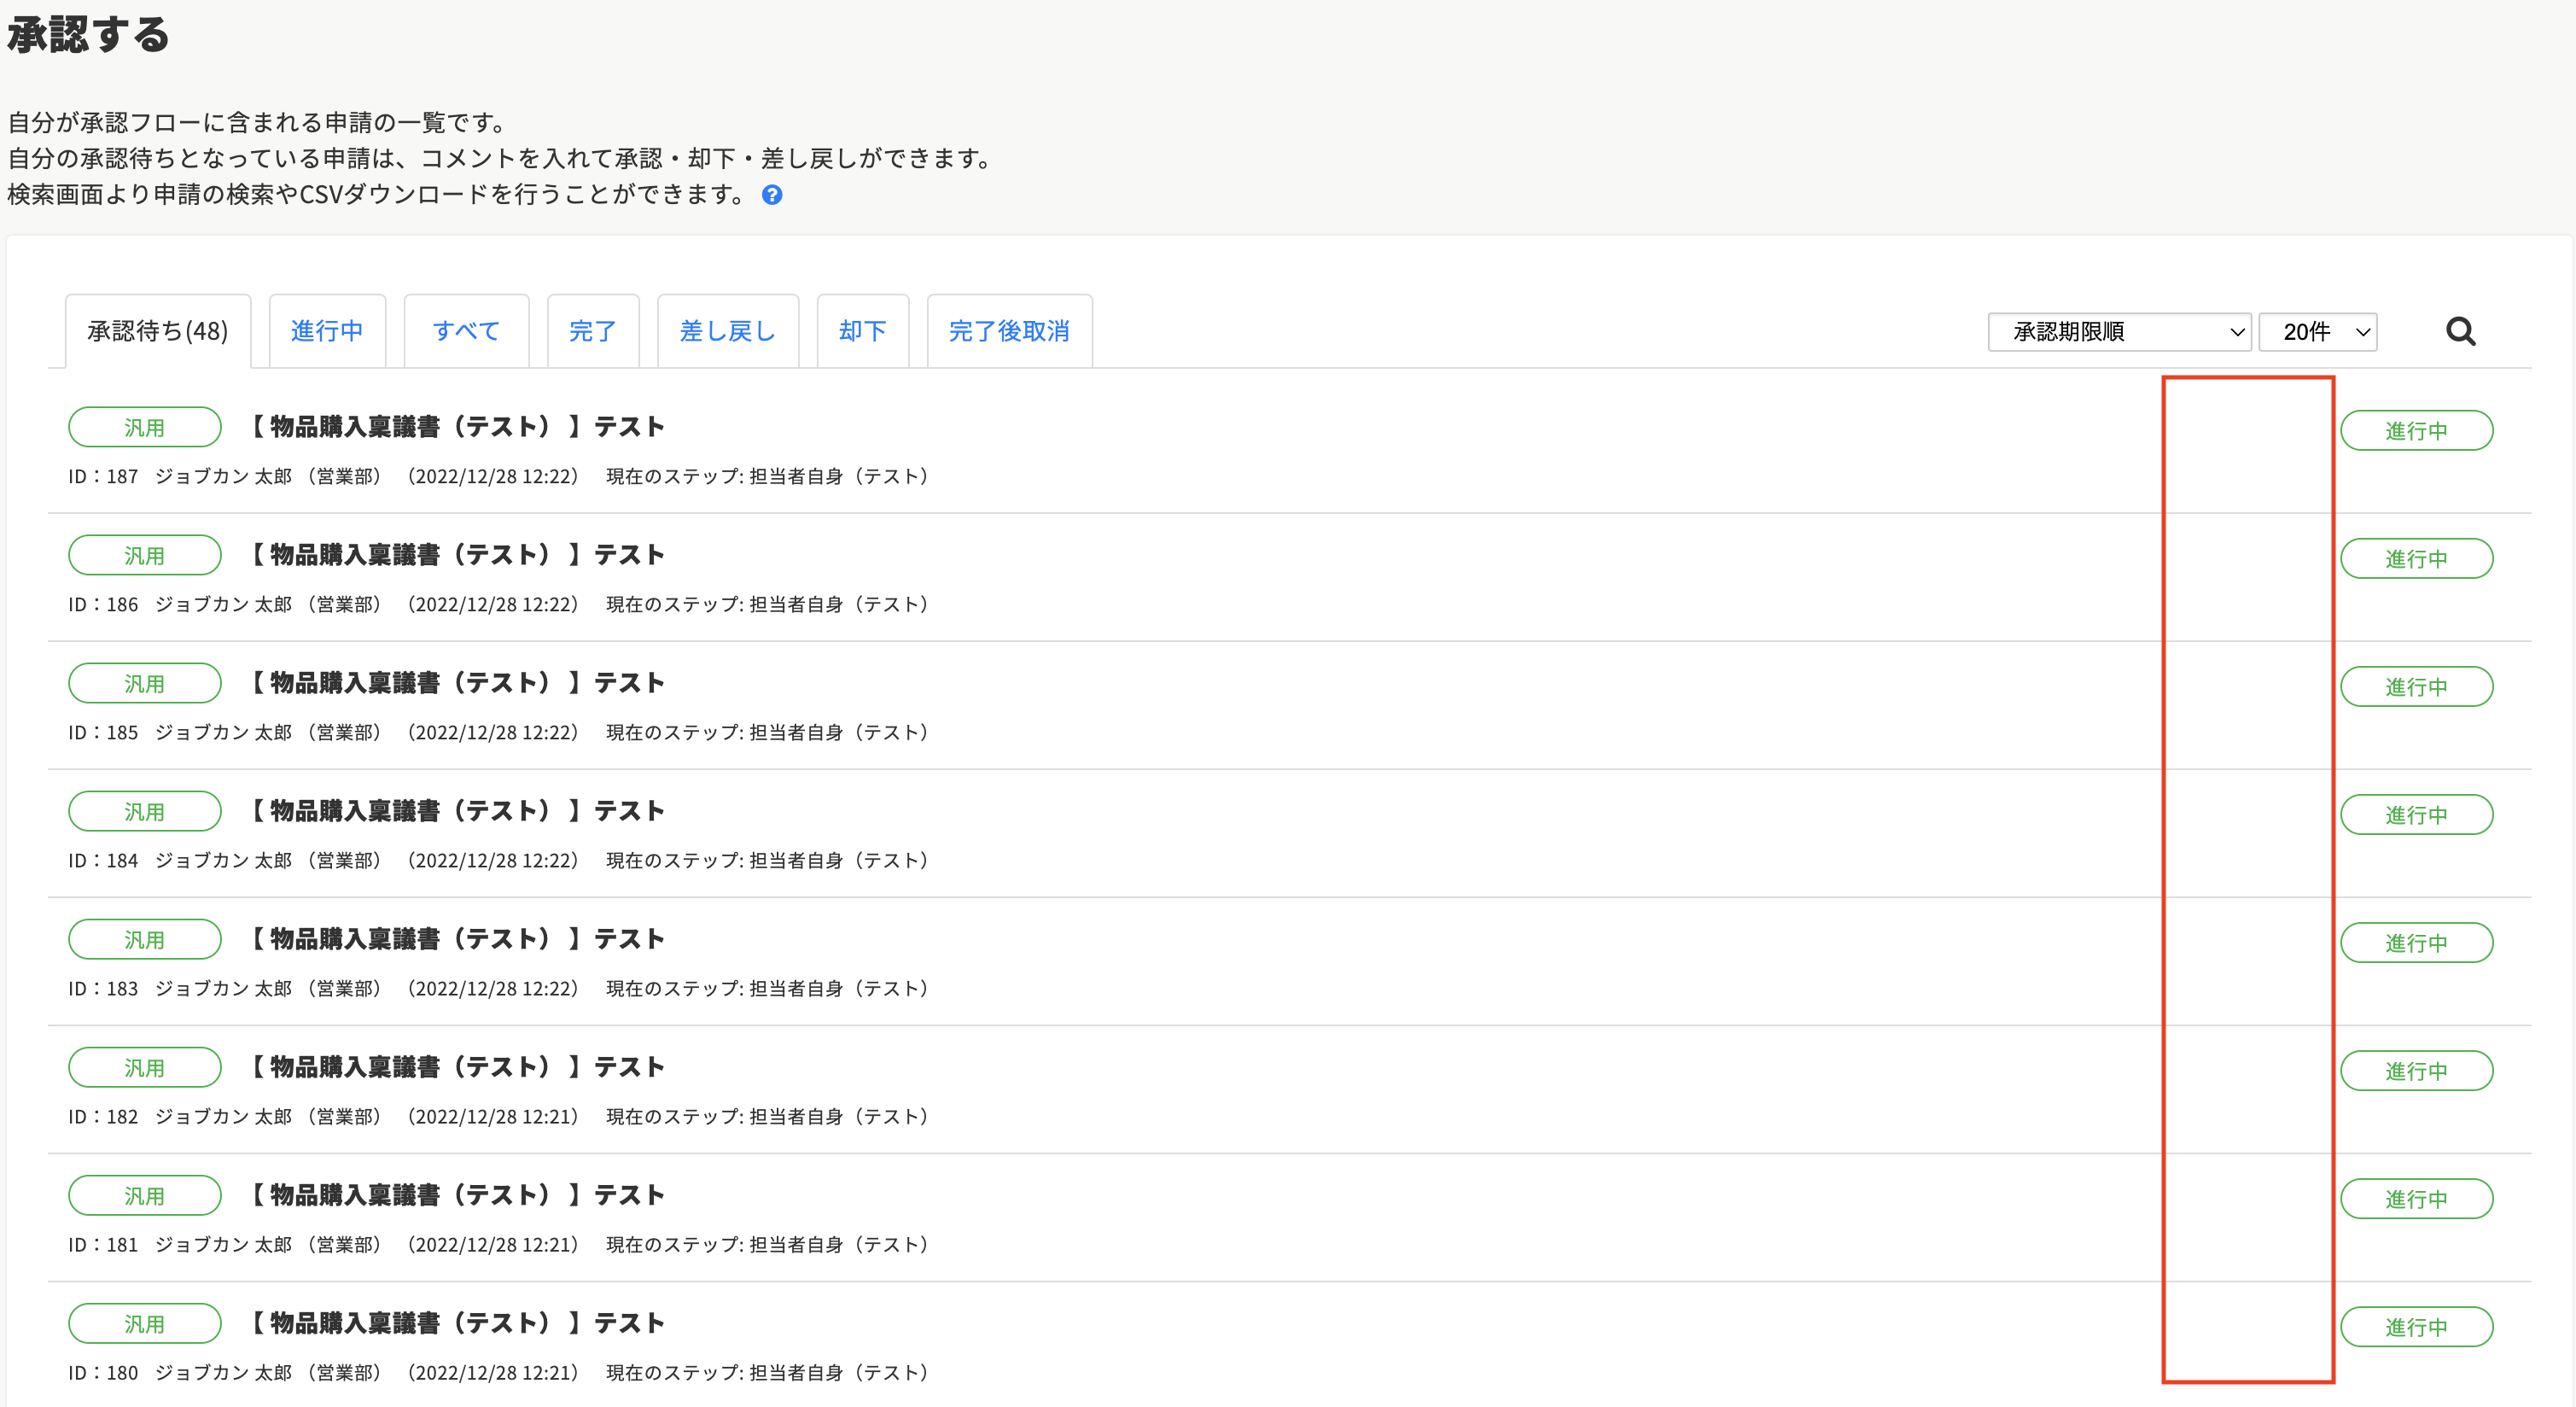Expand the 20件 items-per-page dropdown
This screenshot has width=2576, height=1407.
[x=2316, y=332]
